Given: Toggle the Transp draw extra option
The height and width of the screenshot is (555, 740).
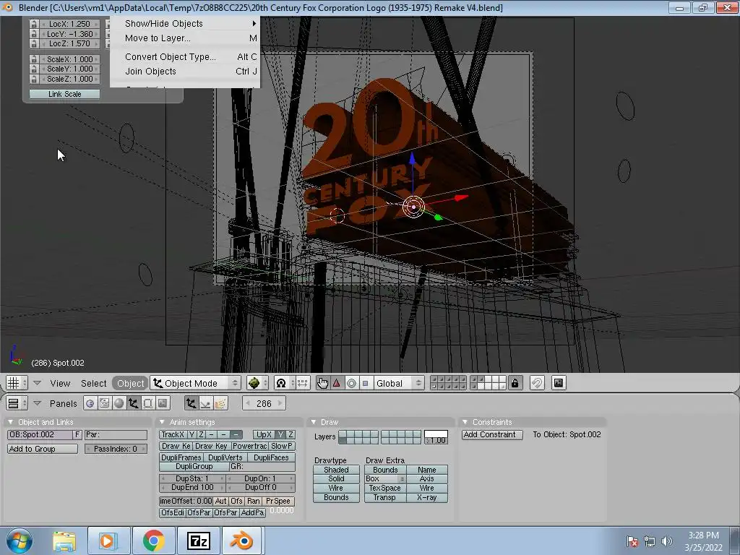Looking at the screenshot, I should coord(384,497).
